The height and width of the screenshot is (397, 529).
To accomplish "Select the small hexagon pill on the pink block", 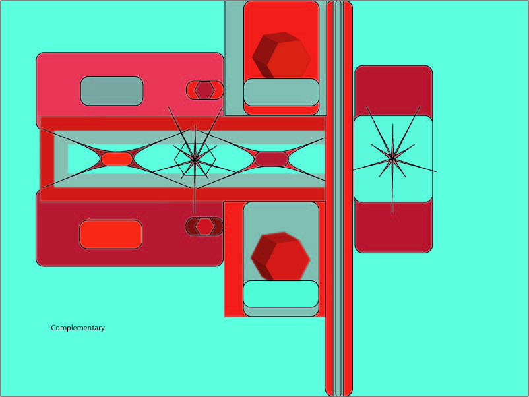I will click(x=204, y=90).
